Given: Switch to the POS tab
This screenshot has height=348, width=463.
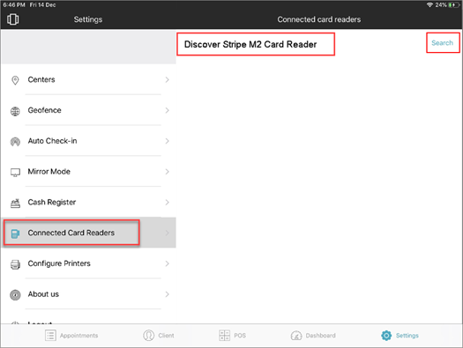Looking at the screenshot, I should pos(233,336).
